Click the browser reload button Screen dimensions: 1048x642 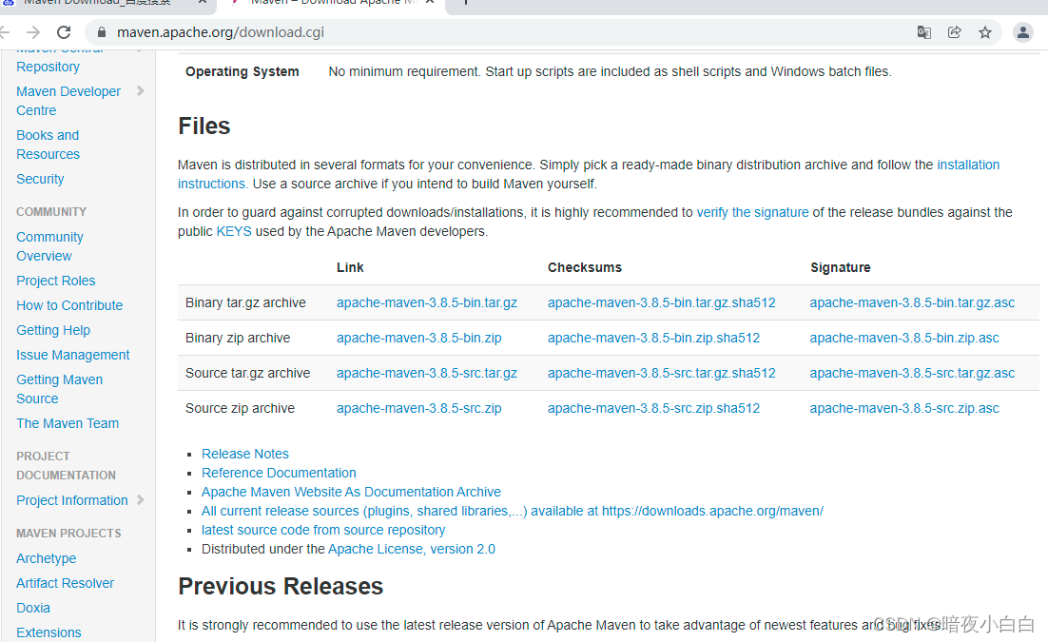point(64,32)
